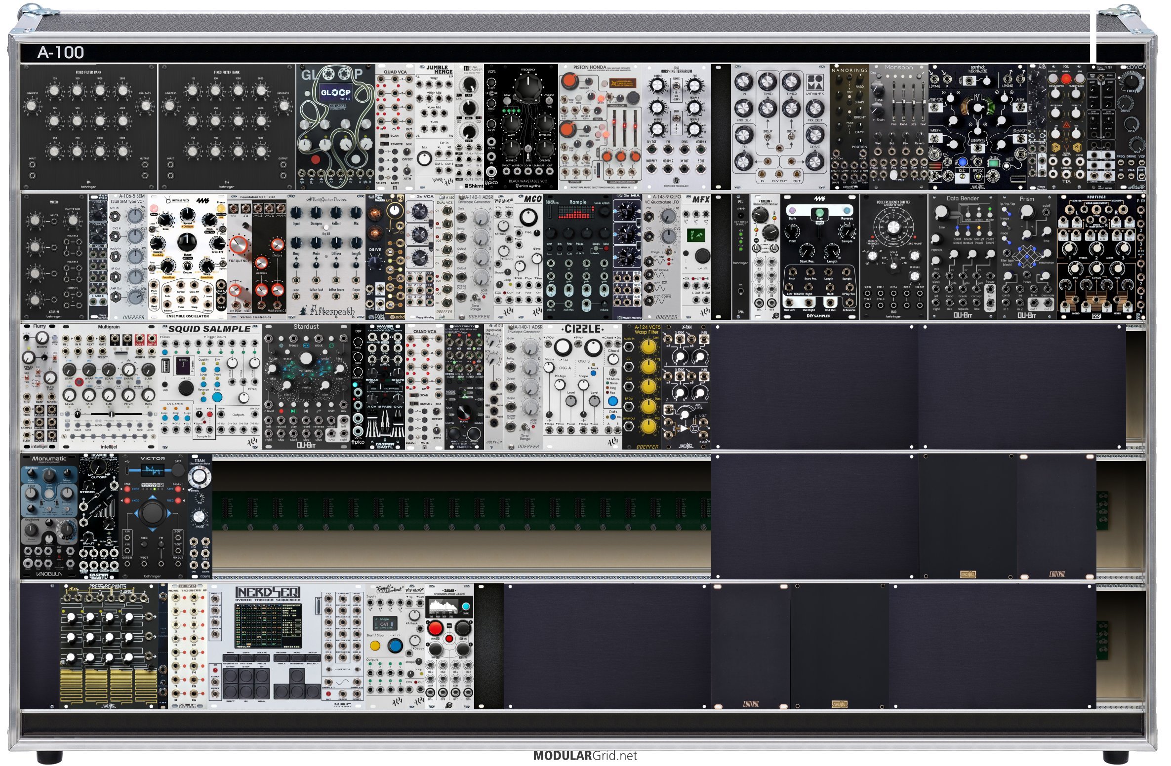Select the Ensemble Oscillator module
1171x766 pixels.
click(188, 257)
